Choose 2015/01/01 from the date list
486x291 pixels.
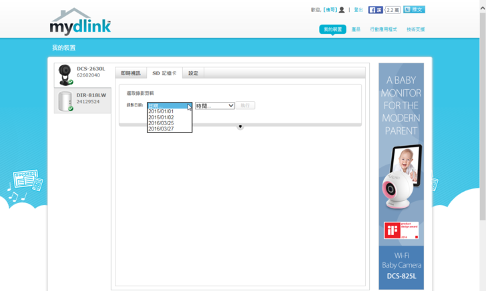(170, 111)
